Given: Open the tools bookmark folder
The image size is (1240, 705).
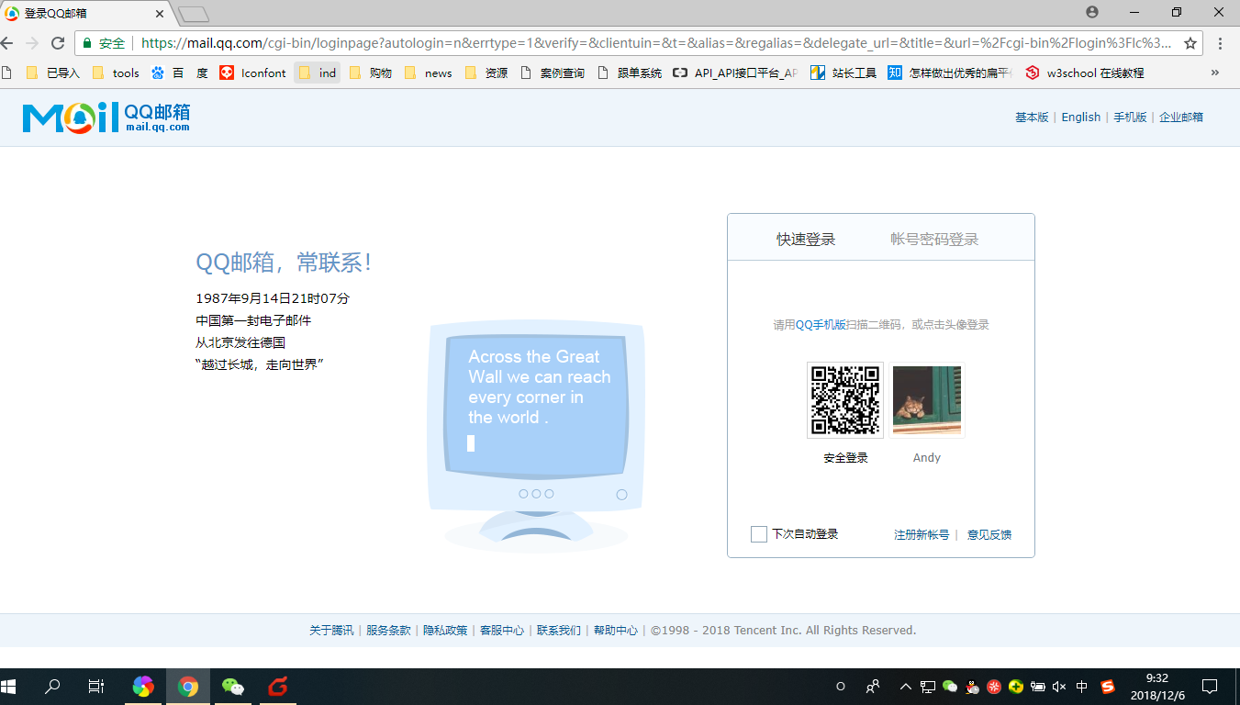Looking at the screenshot, I should point(116,73).
